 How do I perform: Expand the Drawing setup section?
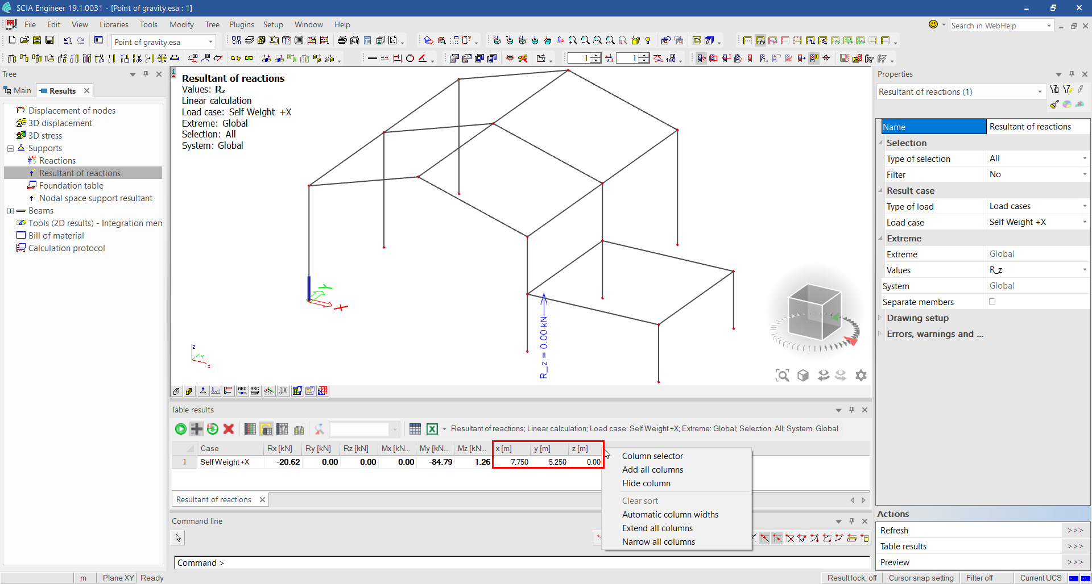tap(880, 318)
